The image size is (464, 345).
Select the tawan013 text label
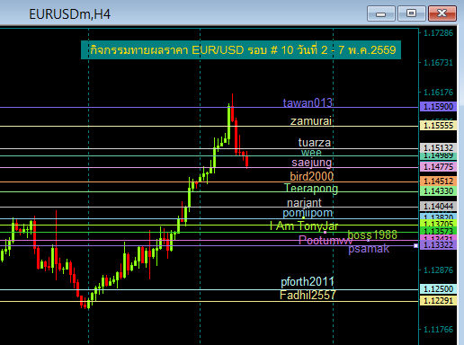click(308, 102)
